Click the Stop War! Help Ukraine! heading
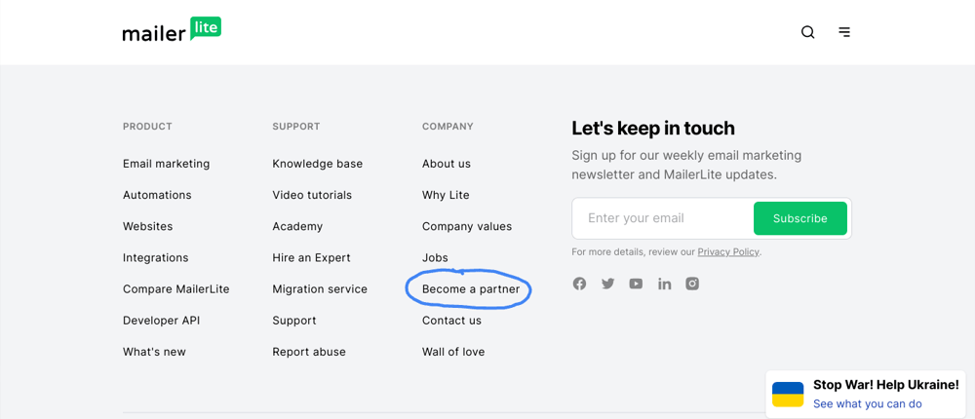 coord(886,385)
